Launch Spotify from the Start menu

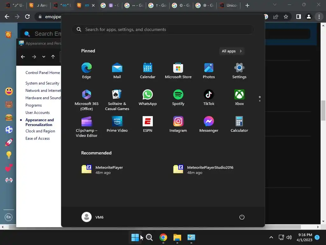pos(178,98)
